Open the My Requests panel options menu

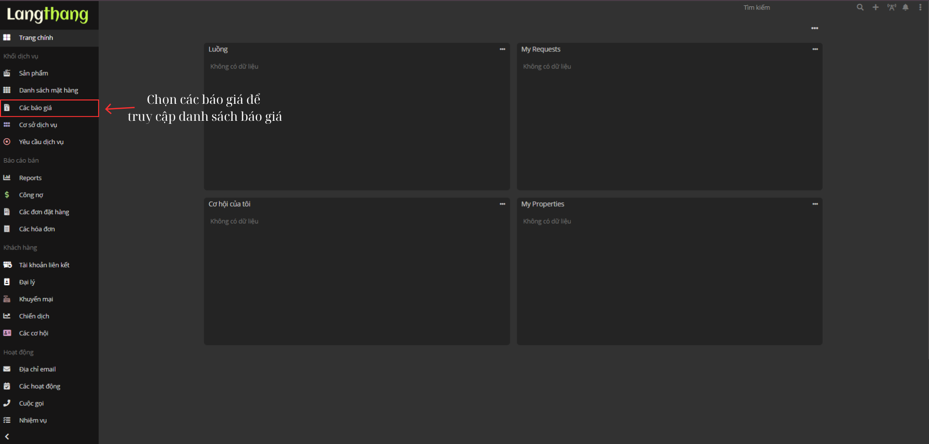(x=815, y=49)
